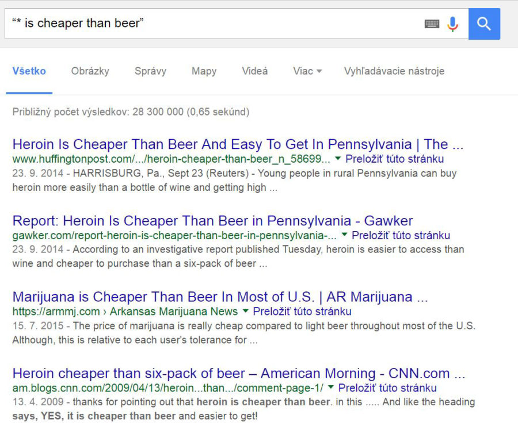
Task: Expand dropdown arrow next to huffingtonpost URL
Action: tap(338, 159)
